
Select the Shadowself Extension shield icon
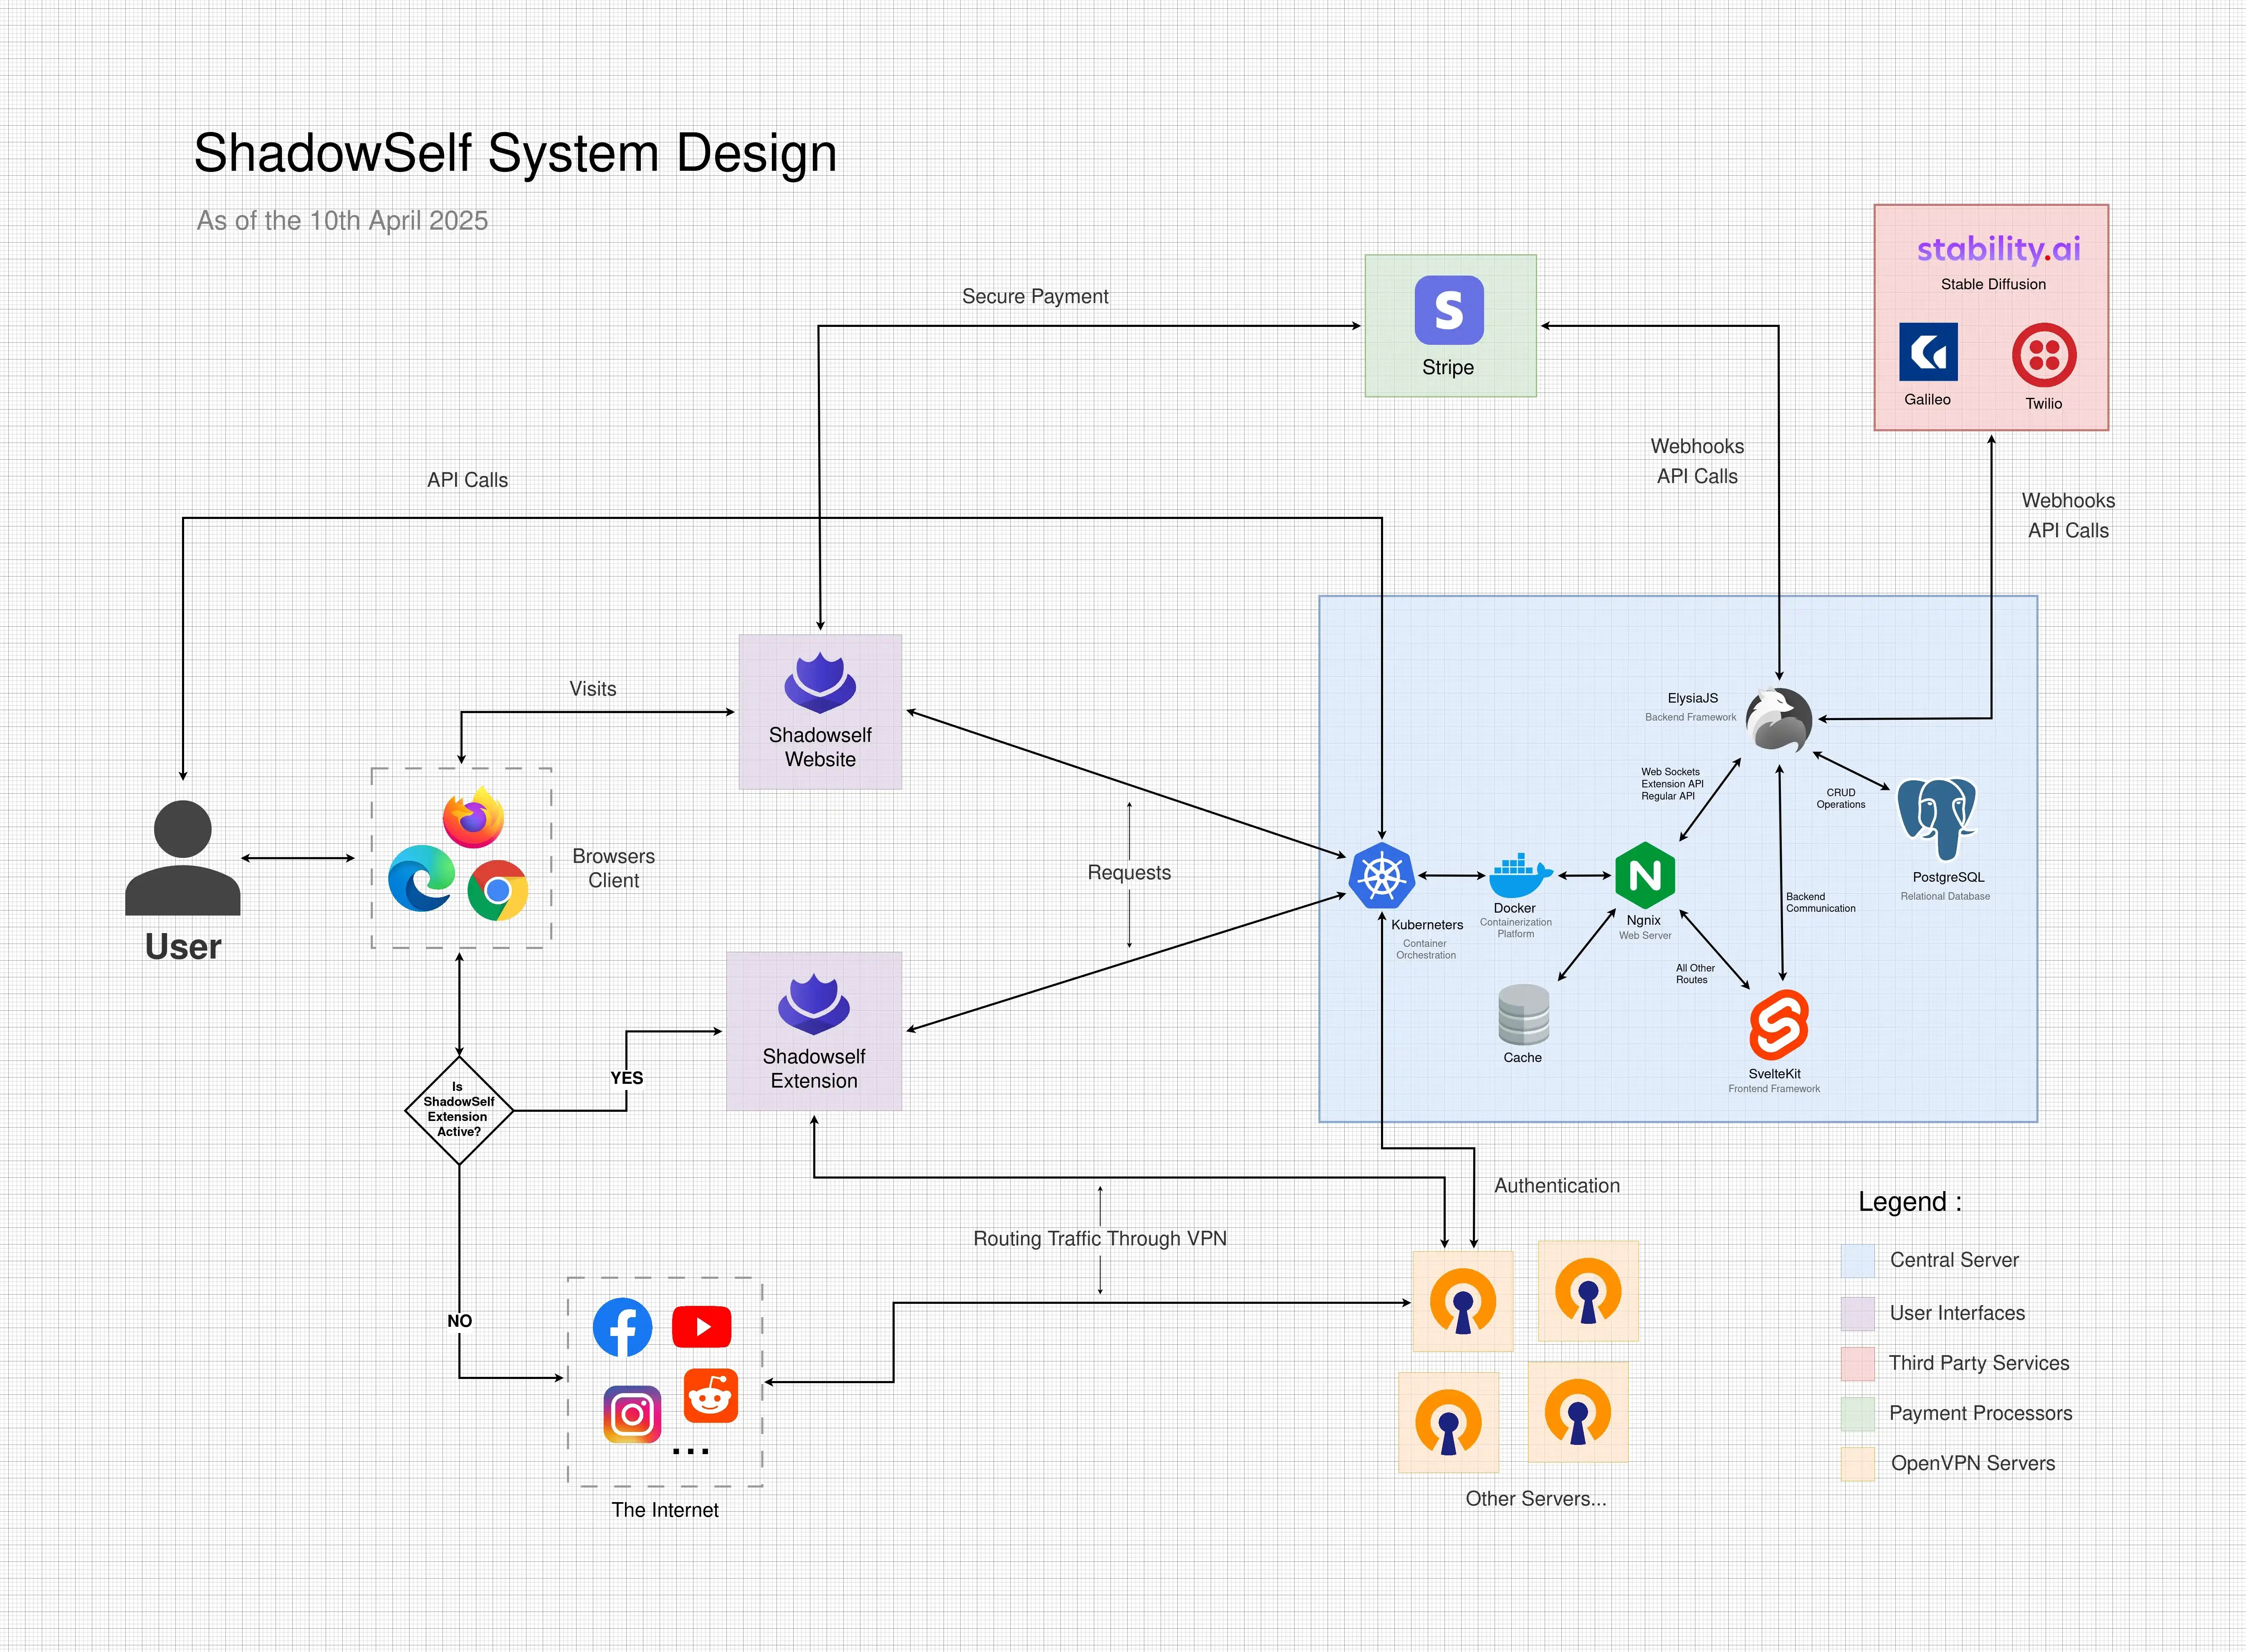click(x=814, y=1004)
